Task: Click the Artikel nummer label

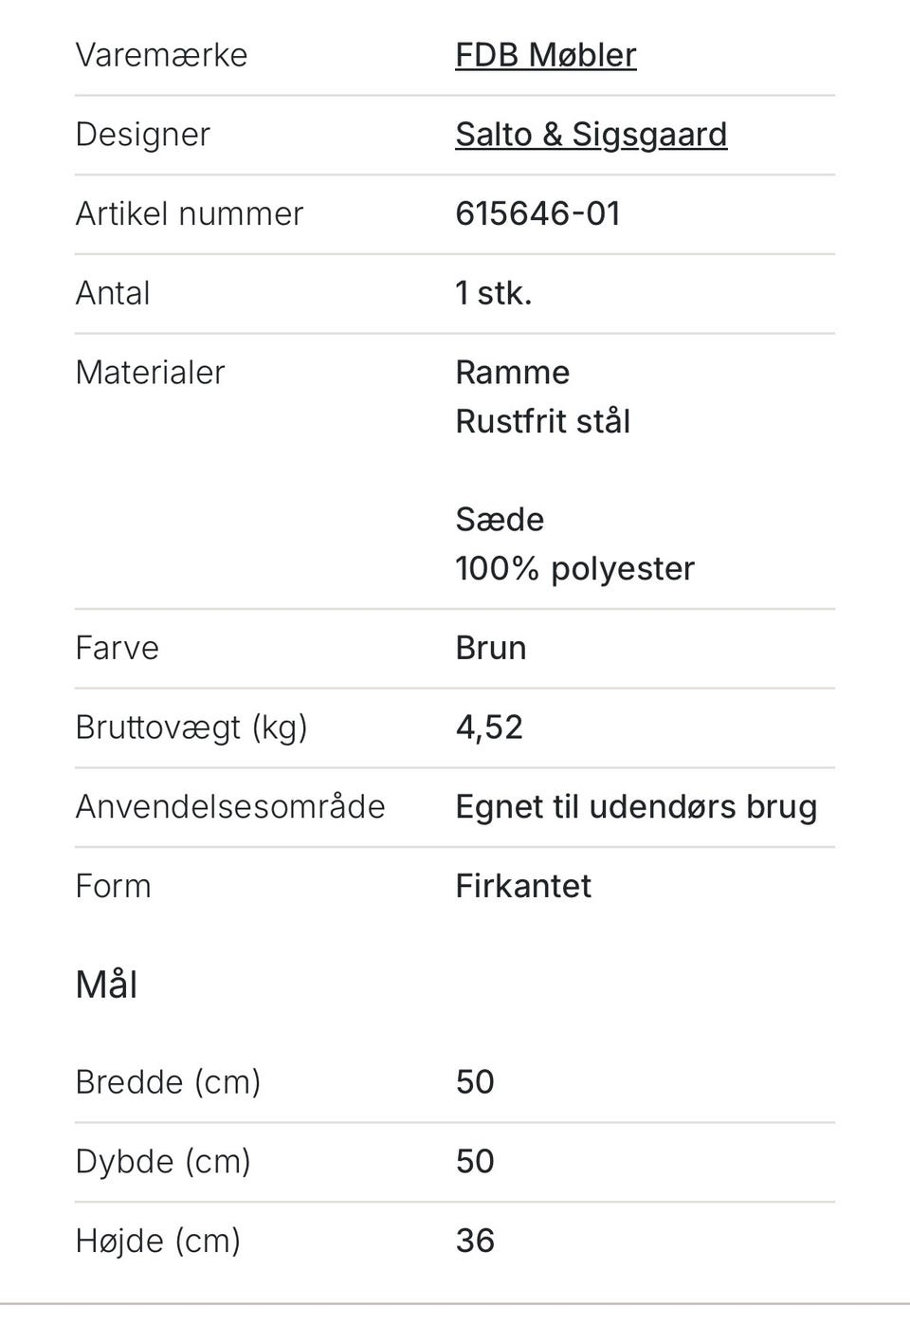Action: tap(189, 213)
